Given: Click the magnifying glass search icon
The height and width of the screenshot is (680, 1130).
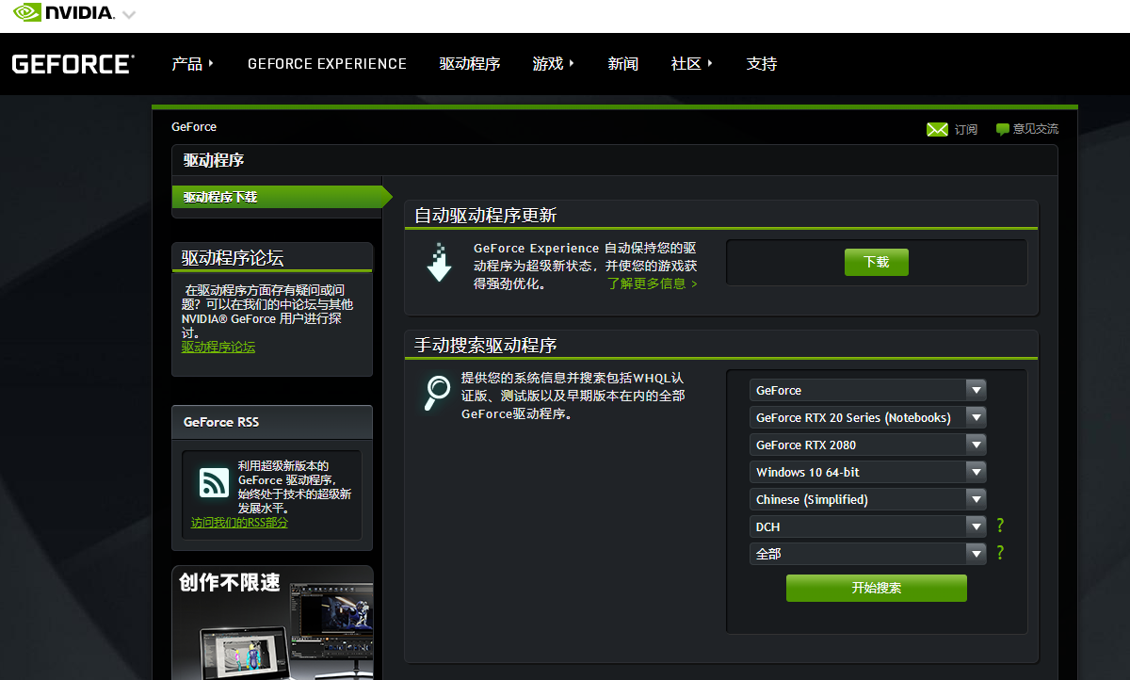Looking at the screenshot, I should tap(437, 393).
